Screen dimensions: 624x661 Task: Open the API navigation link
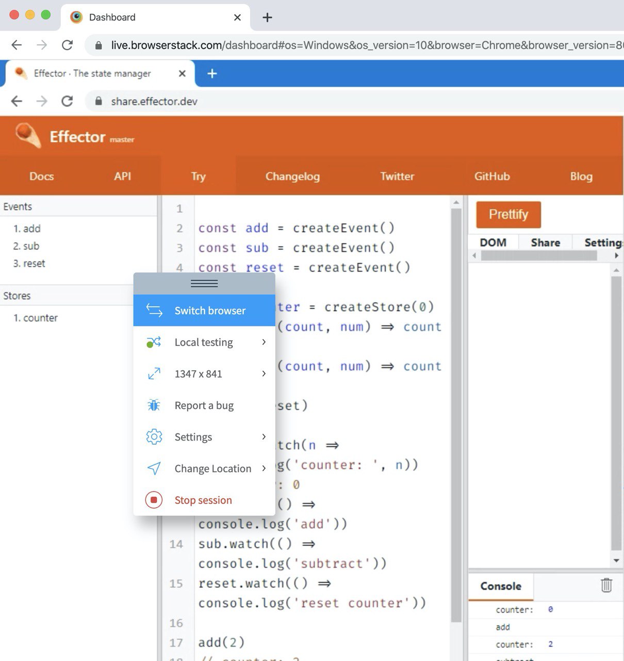[x=122, y=176]
